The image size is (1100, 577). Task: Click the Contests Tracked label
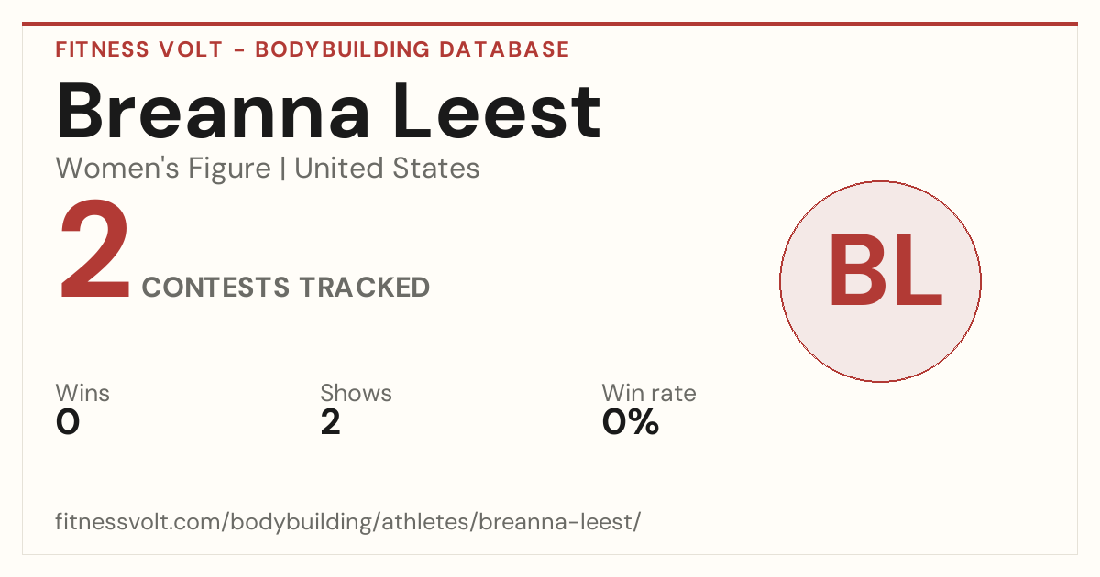(x=286, y=288)
